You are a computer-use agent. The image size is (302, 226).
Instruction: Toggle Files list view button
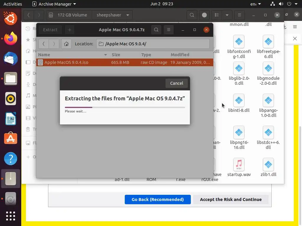[217, 15]
